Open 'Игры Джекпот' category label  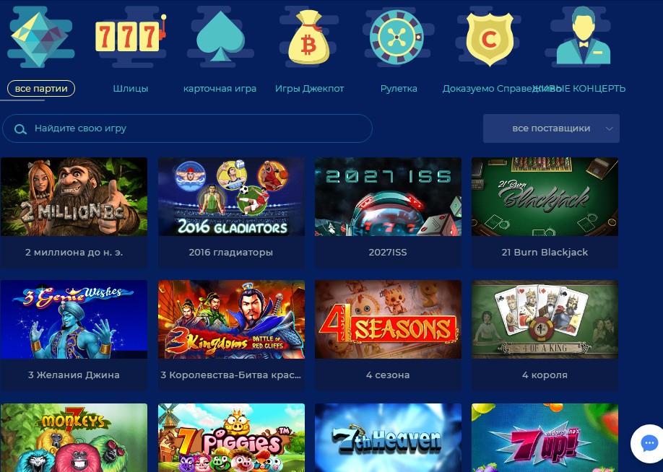tap(310, 89)
